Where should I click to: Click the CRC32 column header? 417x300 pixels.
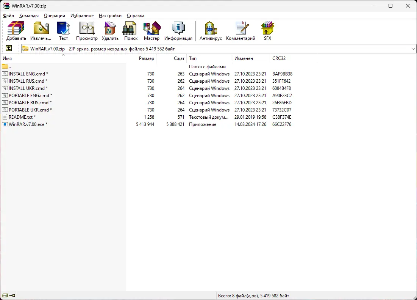point(279,58)
